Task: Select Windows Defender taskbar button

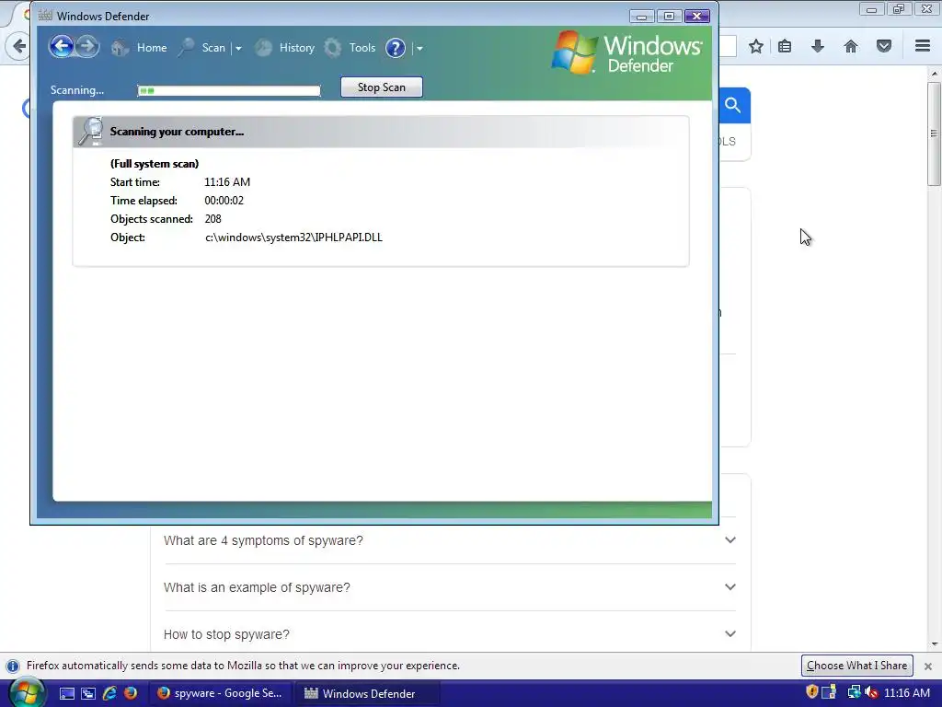Action: click(x=368, y=693)
